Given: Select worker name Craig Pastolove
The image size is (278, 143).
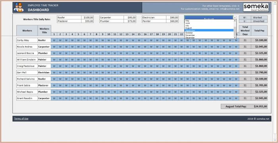Looking at the screenshot, I should [27, 66].
